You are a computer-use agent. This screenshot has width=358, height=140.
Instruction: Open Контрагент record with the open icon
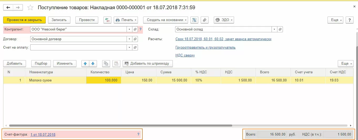coord(135,29)
